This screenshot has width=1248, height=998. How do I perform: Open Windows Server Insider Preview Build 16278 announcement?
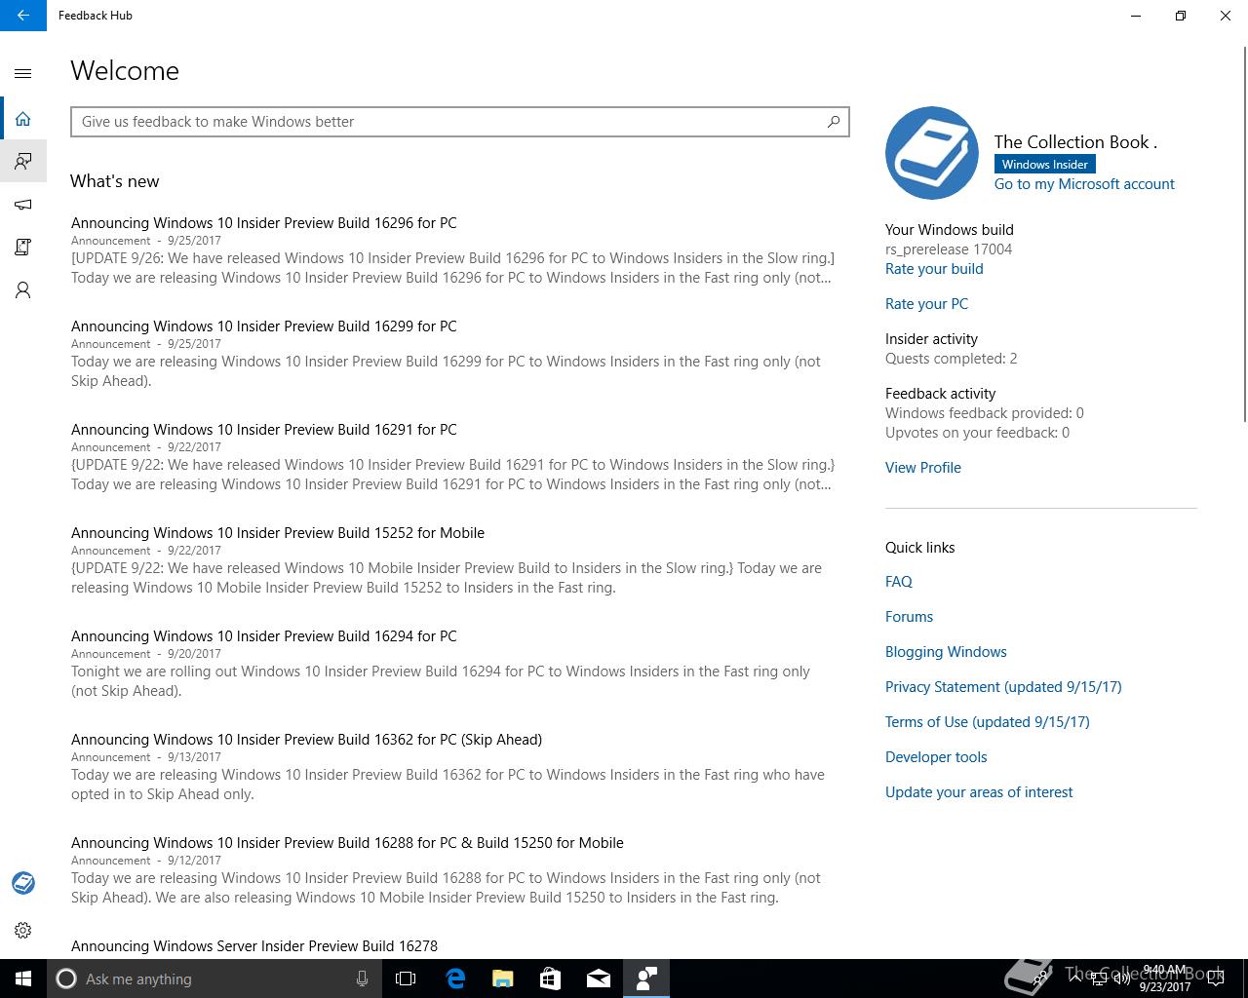pyautogui.click(x=254, y=946)
